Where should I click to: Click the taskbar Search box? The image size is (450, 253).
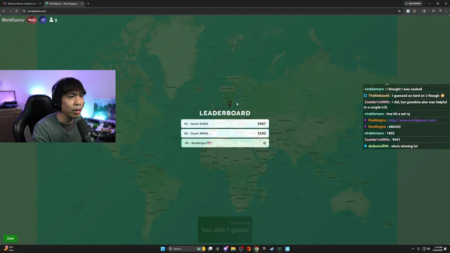186,249
